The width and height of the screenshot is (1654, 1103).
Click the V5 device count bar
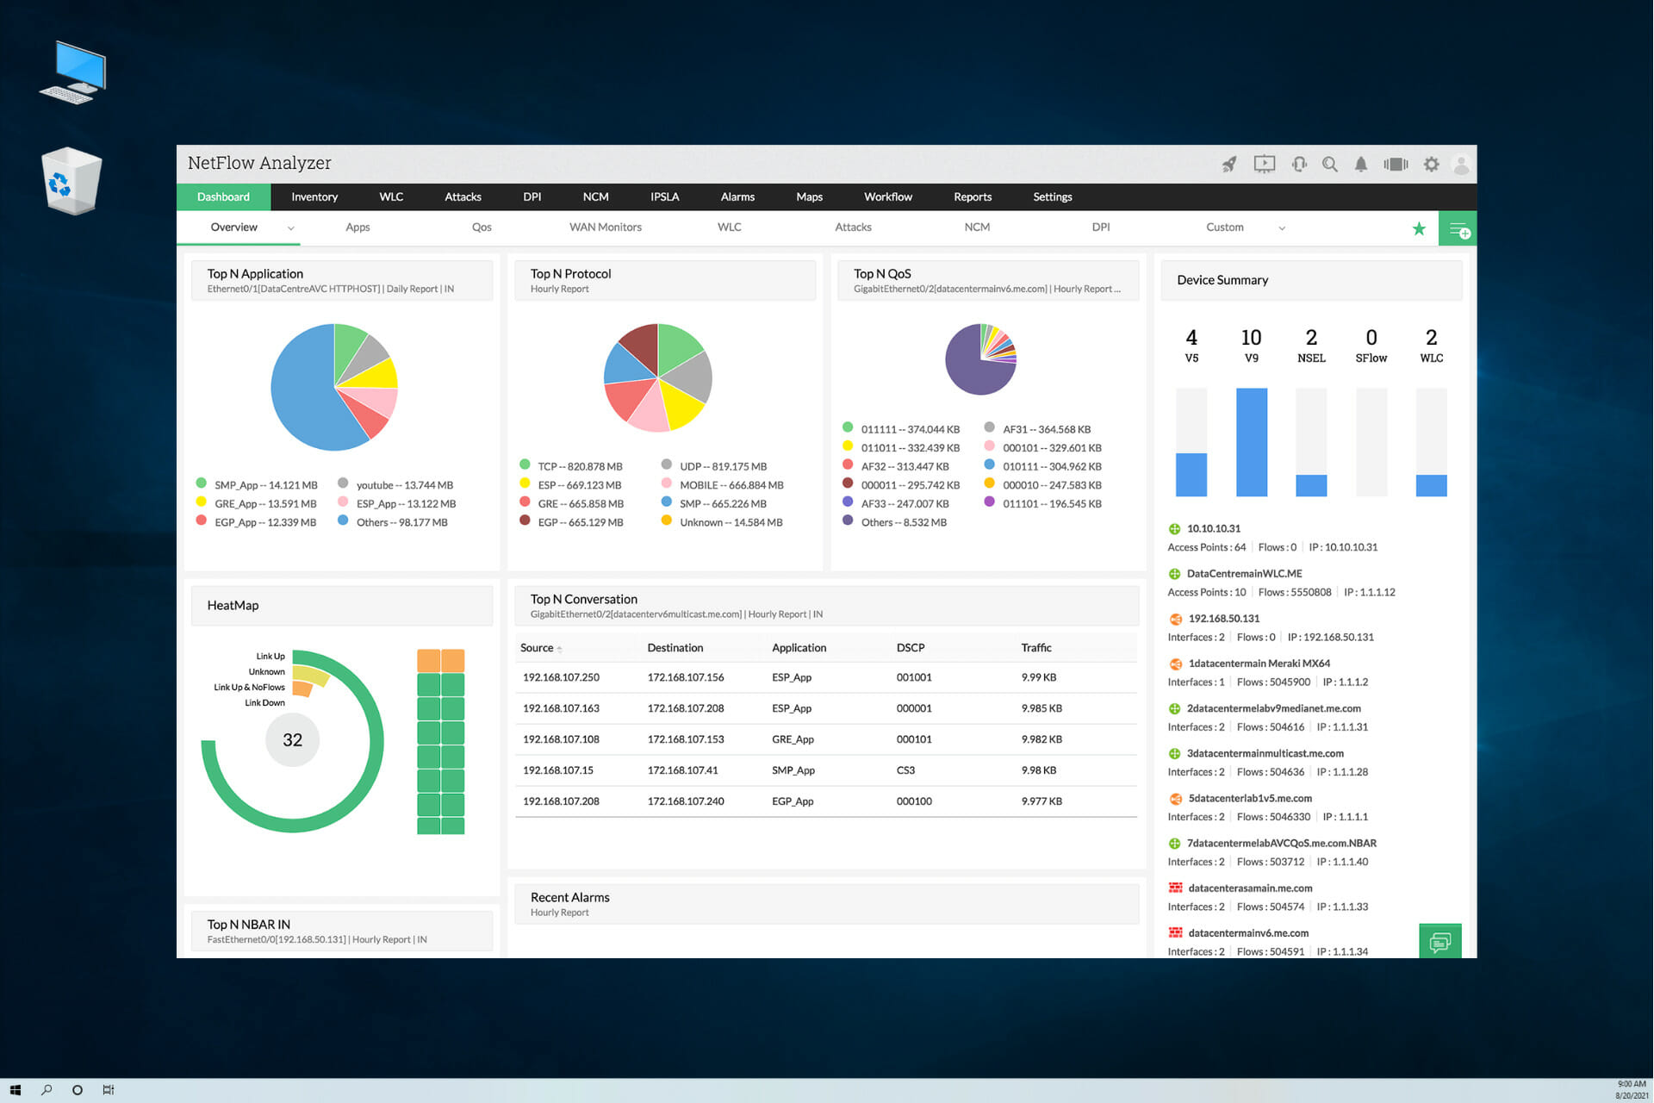coord(1191,474)
